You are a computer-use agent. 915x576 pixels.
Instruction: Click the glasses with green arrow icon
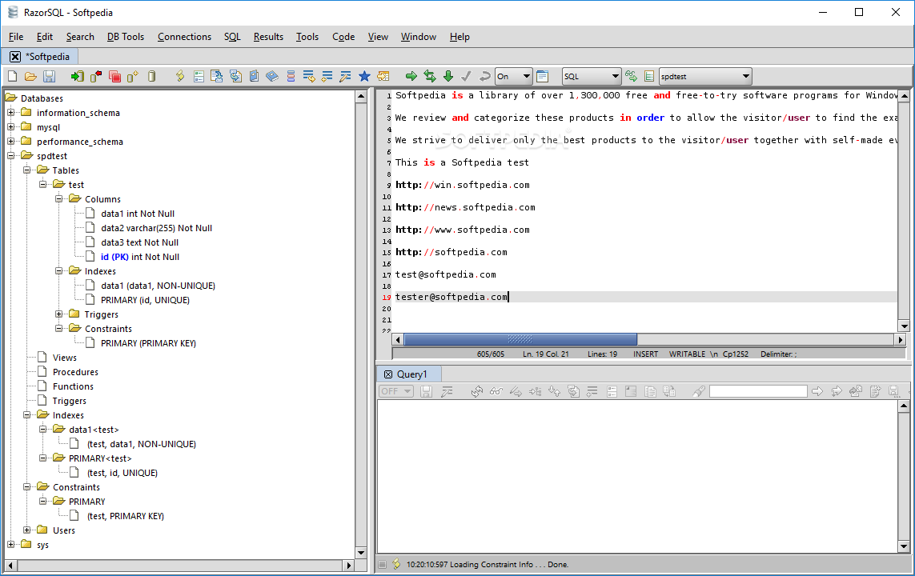pyautogui.click(x=631, y=76)
